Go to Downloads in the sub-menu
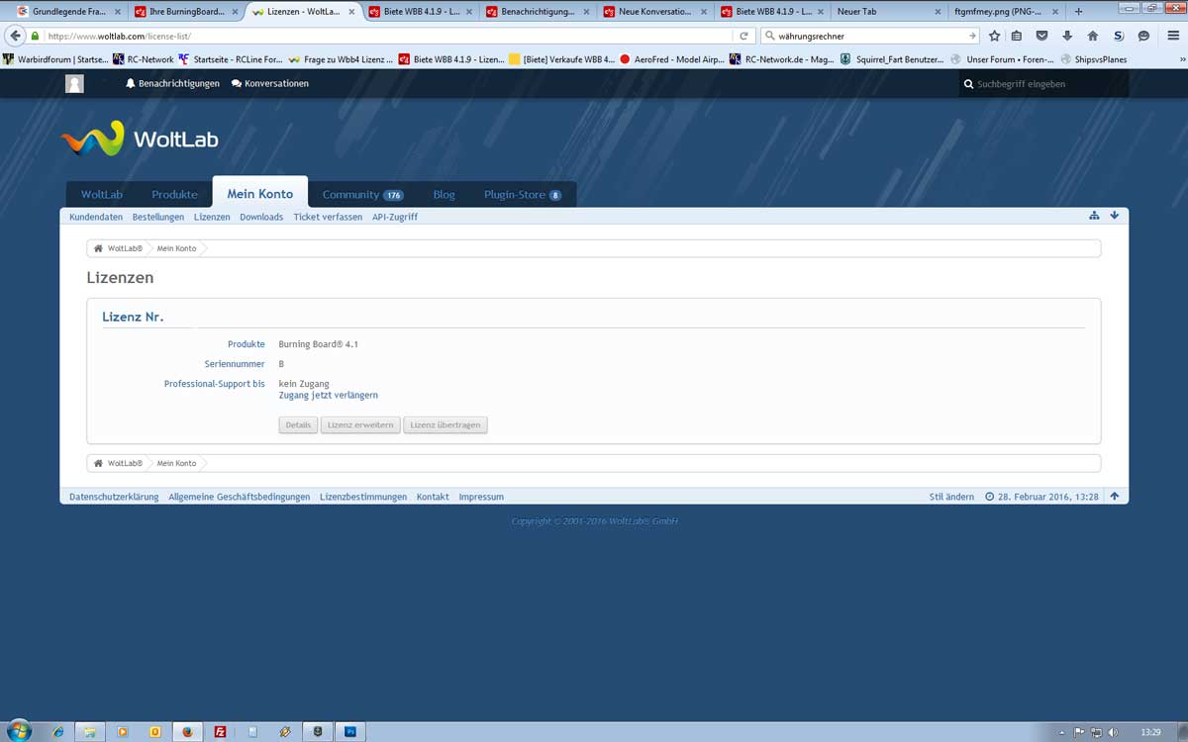Screen dimensions: 1188x742 261,217
